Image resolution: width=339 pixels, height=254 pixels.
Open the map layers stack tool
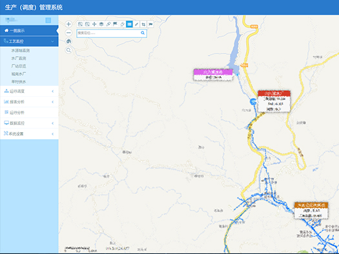[x=101, y=24]
